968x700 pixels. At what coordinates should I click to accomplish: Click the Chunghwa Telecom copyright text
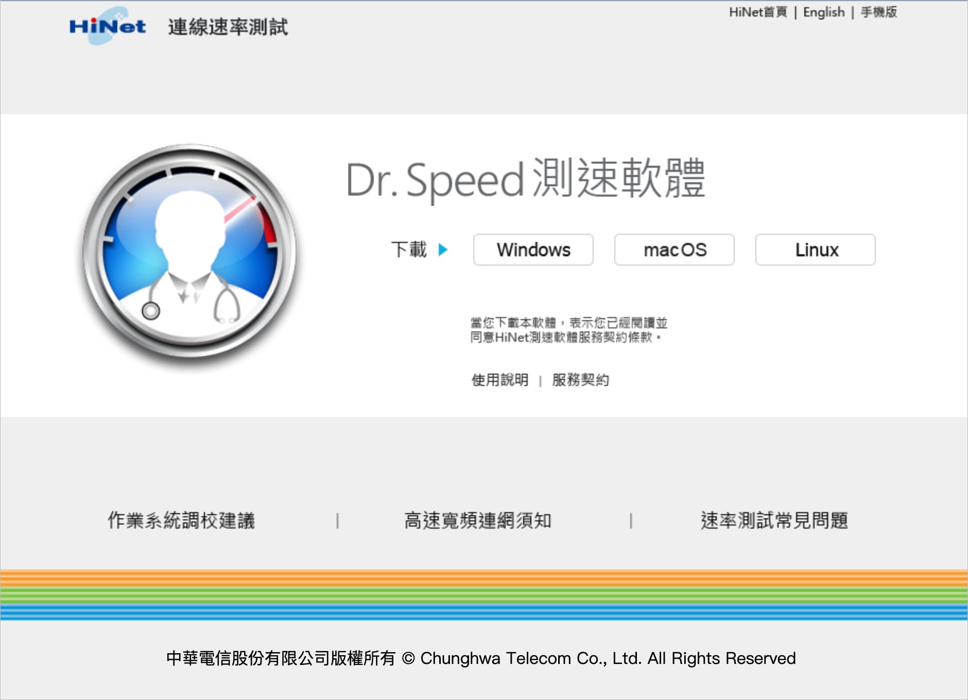(x=481, y=658)
